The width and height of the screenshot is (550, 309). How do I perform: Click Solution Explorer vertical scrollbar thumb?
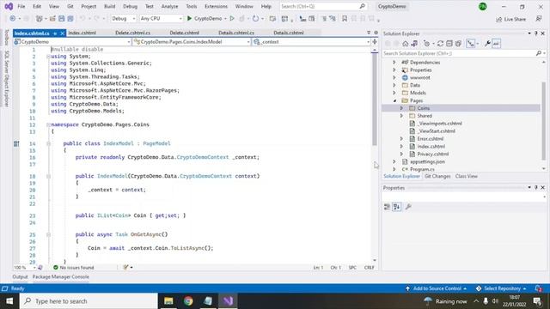pos(544,121)
